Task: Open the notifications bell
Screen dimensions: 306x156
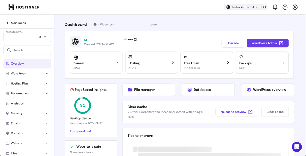Action: pyautogui.click(x=275, y=7)
